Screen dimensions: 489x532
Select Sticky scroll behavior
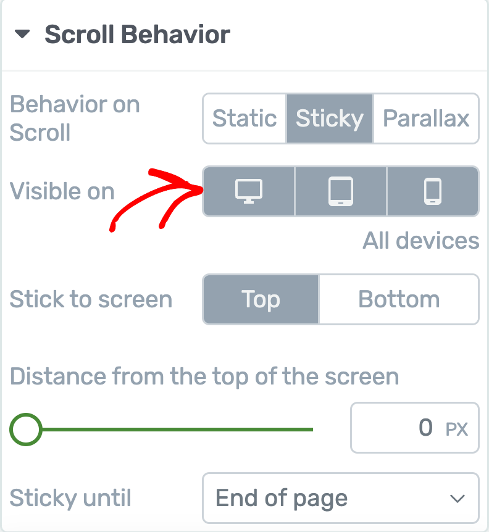330,118
